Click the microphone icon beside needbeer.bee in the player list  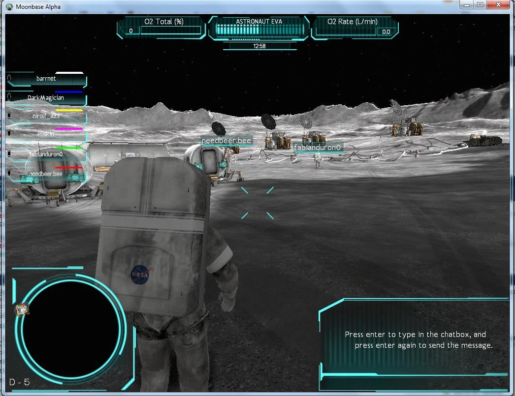point(9,173)
